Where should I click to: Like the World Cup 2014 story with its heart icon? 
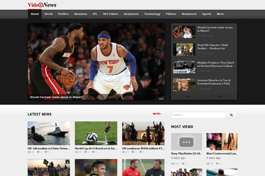(93, 152)
